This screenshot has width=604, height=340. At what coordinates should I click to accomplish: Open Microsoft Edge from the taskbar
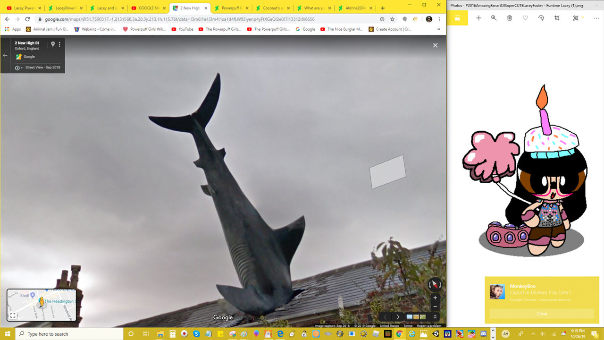click(x=280, y=334)
